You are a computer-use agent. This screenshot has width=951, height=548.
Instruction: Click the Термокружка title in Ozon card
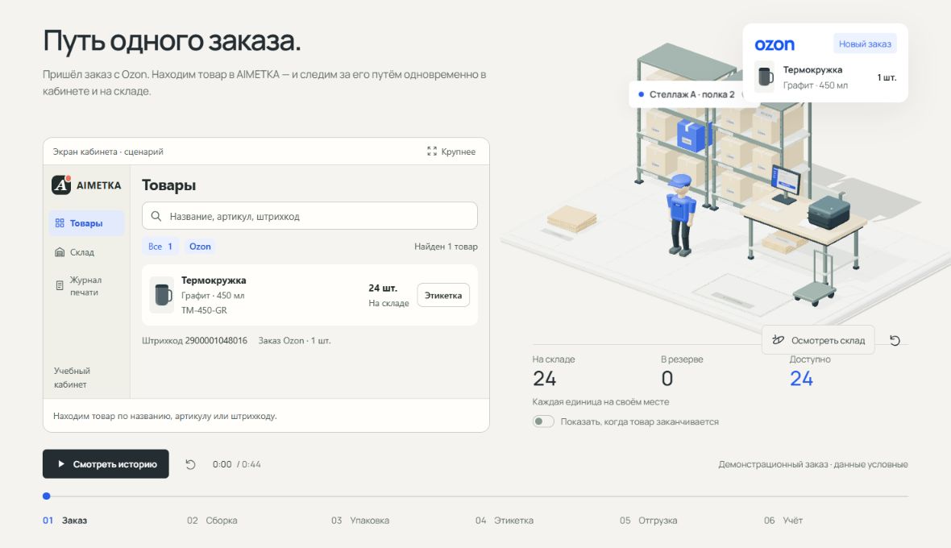812,70
